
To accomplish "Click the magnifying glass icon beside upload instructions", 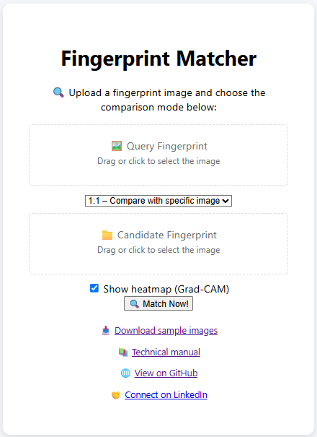I will pyautogui.click(x=58, y=92).
